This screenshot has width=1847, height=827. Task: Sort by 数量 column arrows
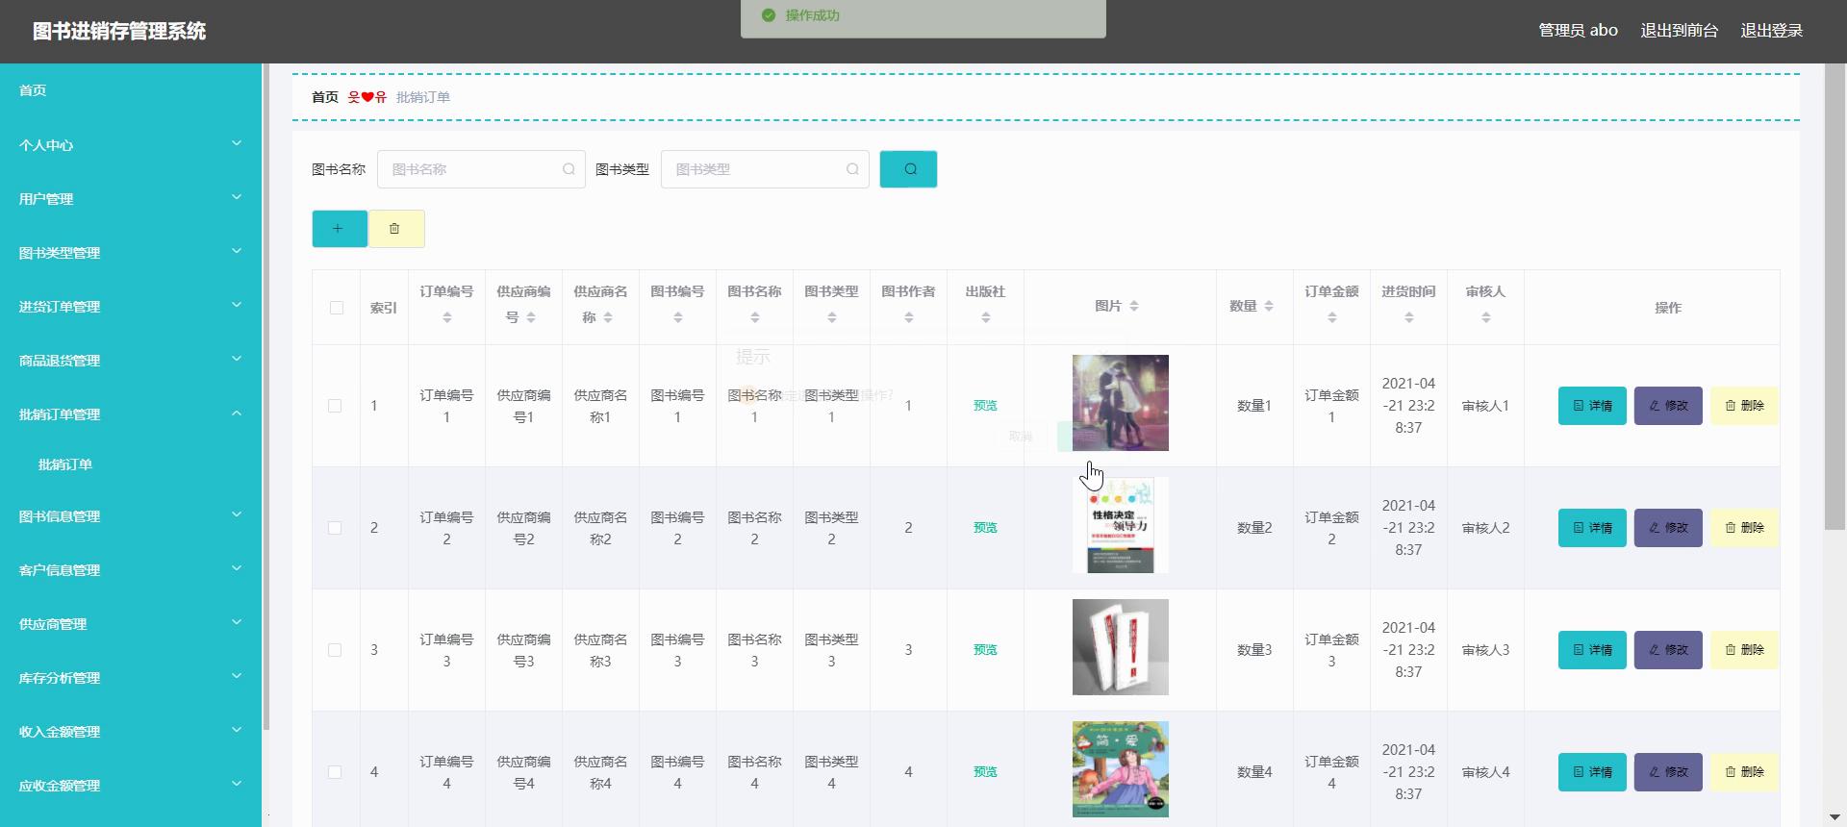1269,306
